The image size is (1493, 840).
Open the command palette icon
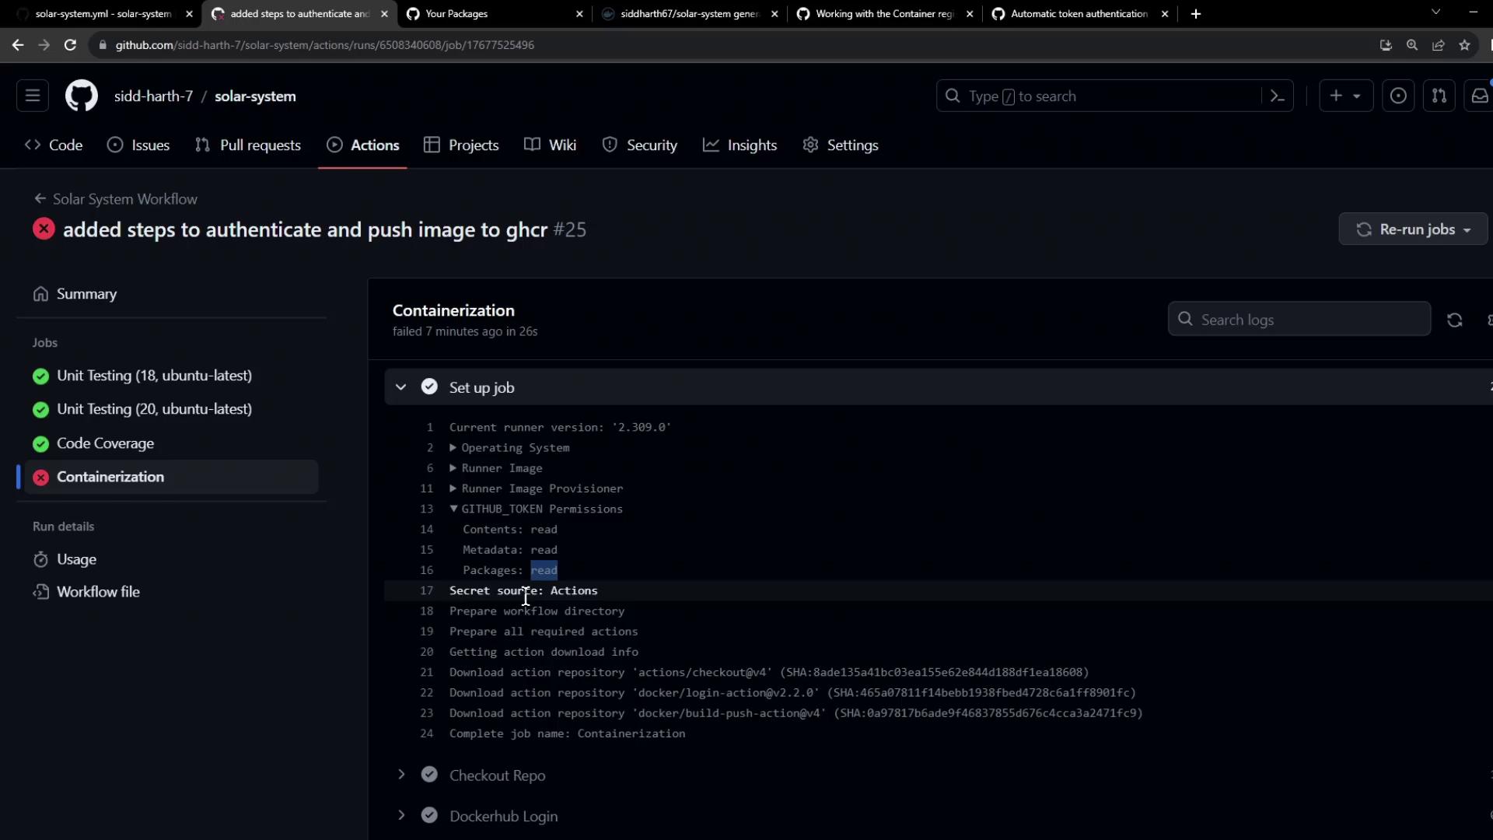[1277, 96]
